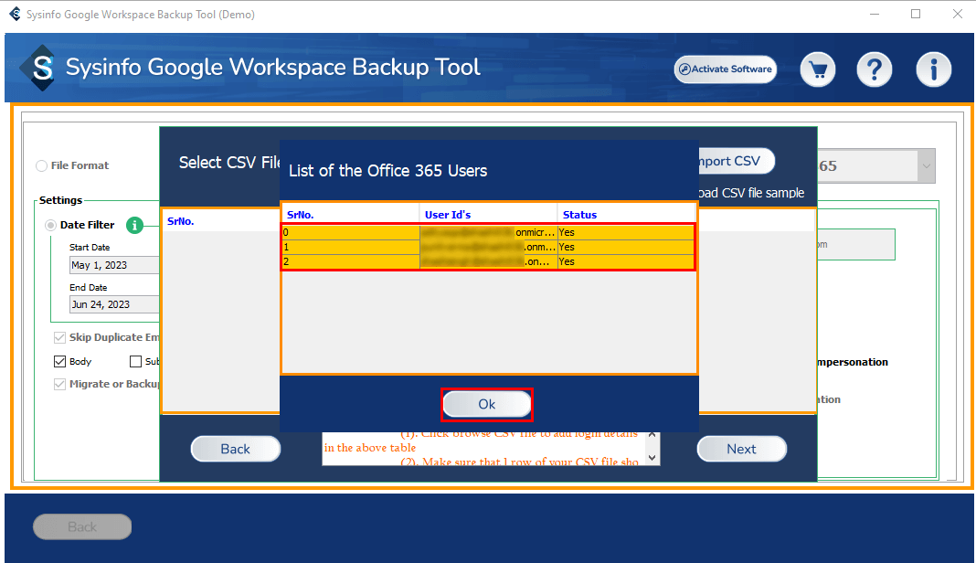Expand the dropdown arrow at top right
The width and height of the screenshot is (976, 563).
pos(927,166)
